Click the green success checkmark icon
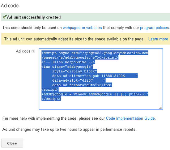Image resolution: width=170 pixels, height=150 pixels. tap(5, 17)
